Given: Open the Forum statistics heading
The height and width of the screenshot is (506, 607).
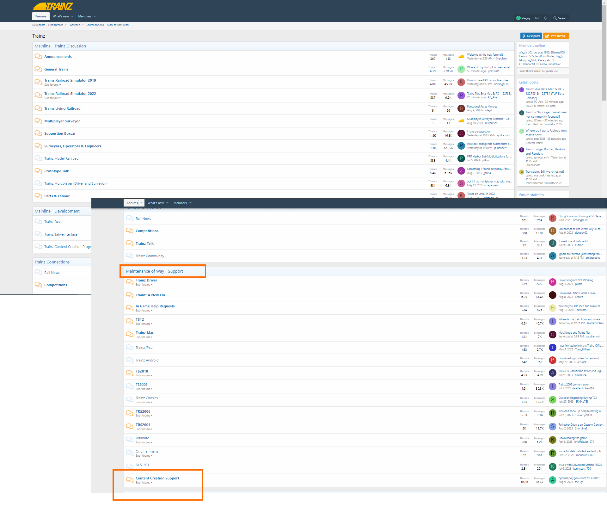Looking at the screenshot, I should [x=531, y=195].
